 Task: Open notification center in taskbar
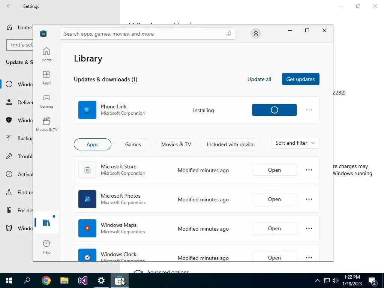[x=372, y=281]
